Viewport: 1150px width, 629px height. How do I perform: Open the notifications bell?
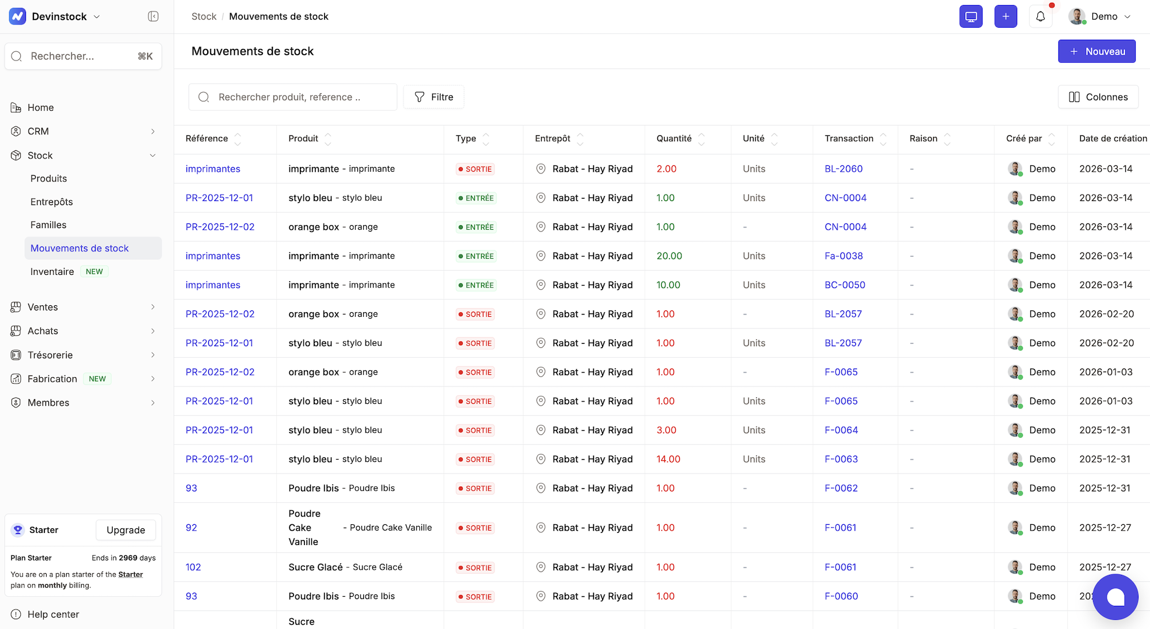click(x=1040, y=16)
